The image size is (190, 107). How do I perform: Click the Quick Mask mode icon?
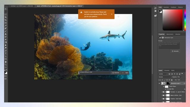(x=6, y=76)
